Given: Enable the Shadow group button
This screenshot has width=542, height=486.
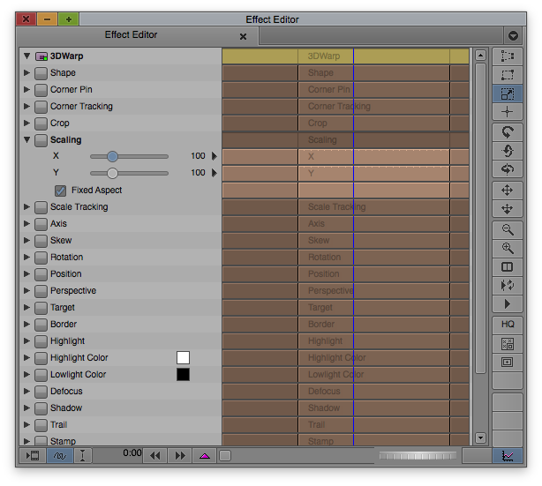Looking at the screenshot, I should point(41,408).
